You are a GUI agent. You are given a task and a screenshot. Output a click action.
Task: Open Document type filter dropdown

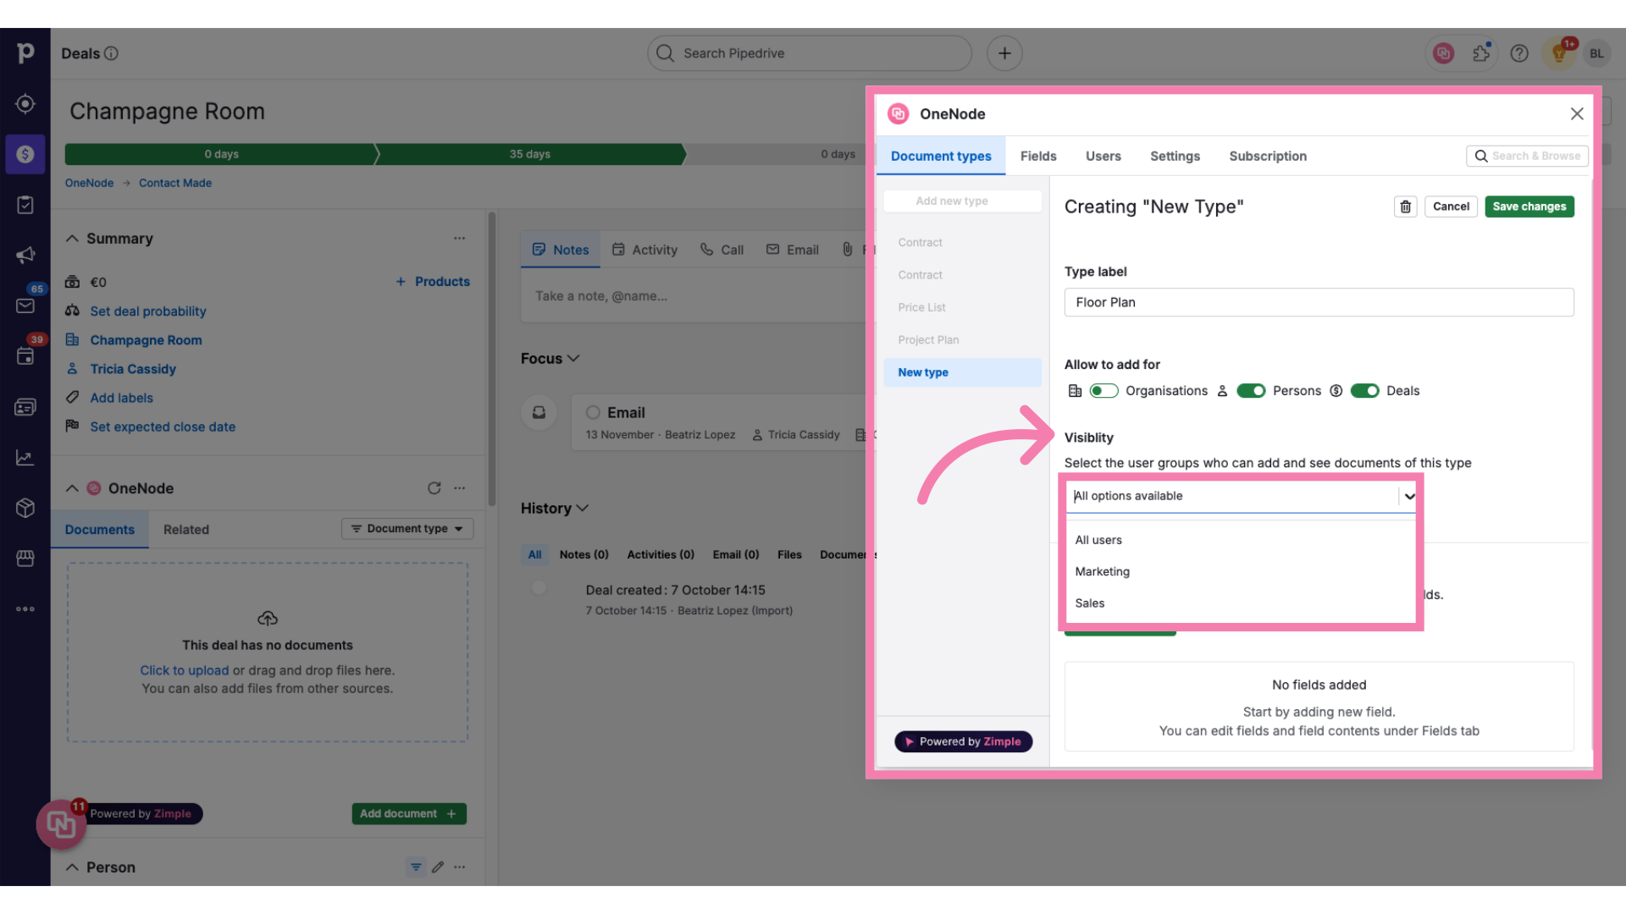407,529
